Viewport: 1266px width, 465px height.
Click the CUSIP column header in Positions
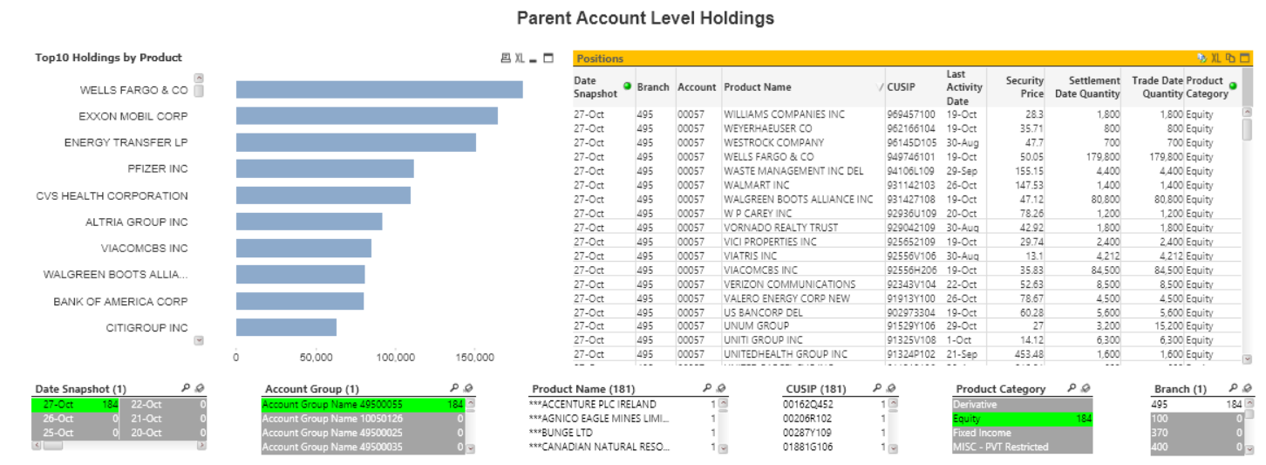(902, 87)
